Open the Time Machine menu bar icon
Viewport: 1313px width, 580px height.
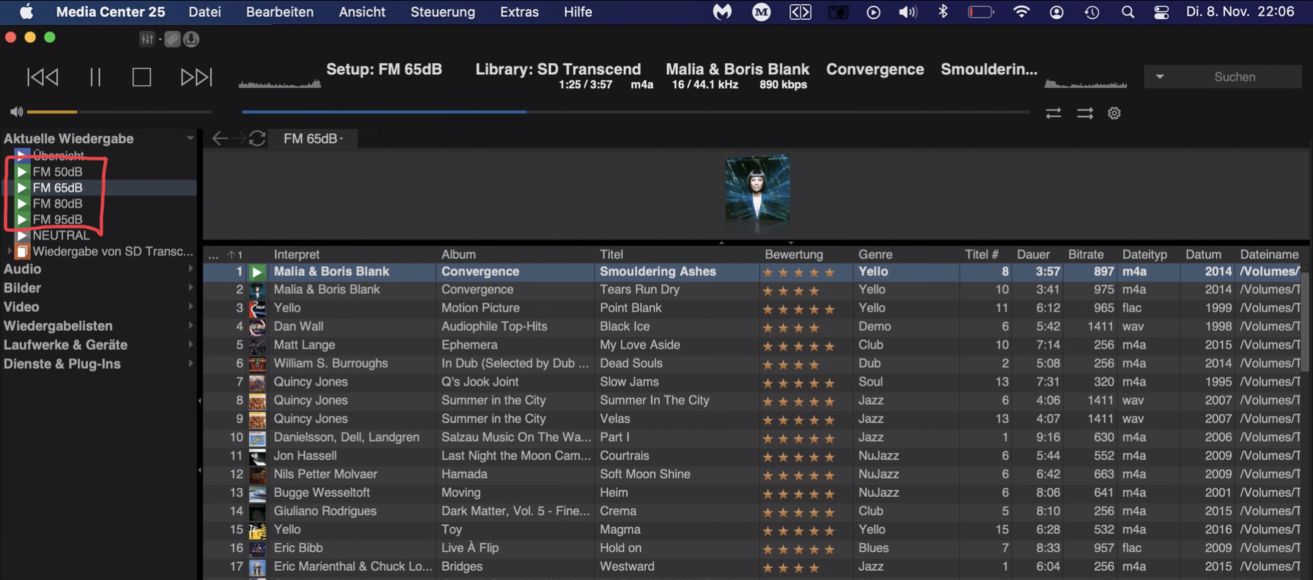click(1092, 12)
